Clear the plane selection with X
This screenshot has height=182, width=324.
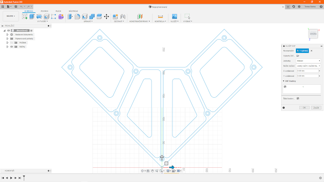312,51
